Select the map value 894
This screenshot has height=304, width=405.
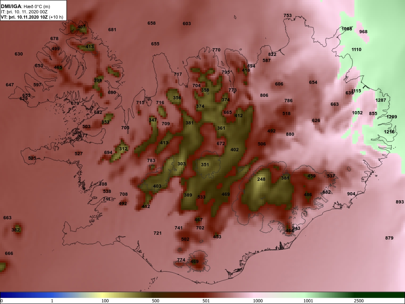tap(252, 66)
